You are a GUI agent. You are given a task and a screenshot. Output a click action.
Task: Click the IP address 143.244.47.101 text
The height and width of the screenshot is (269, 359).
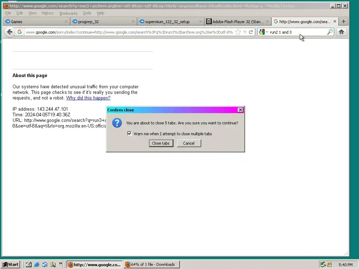coord(40,109)
